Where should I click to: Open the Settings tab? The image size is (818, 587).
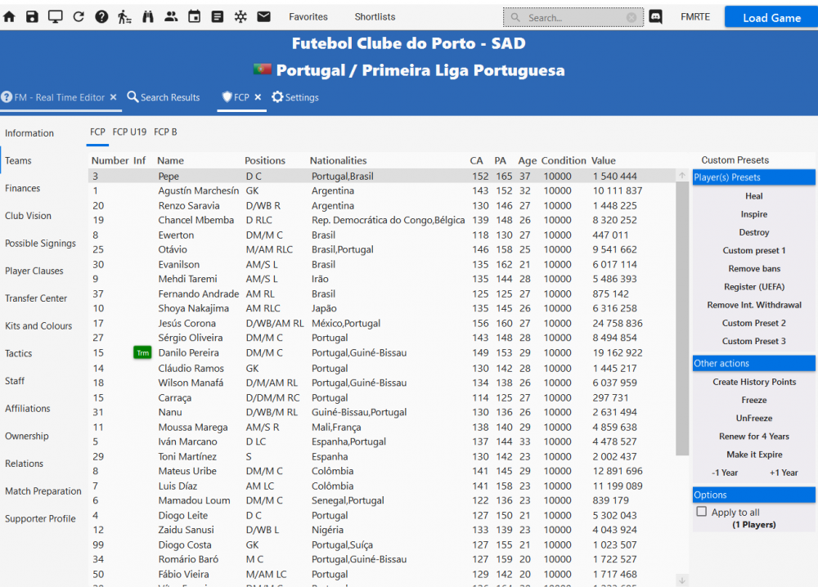pos(295,97)
